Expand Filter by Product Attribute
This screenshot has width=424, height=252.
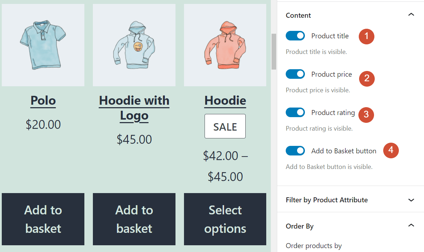click(411, 199)
